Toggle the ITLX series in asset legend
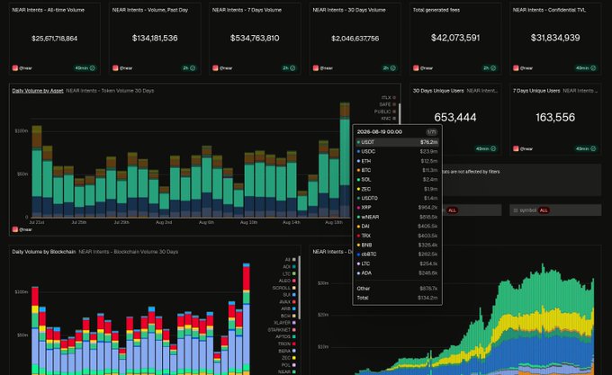 (x=389, y=97)
